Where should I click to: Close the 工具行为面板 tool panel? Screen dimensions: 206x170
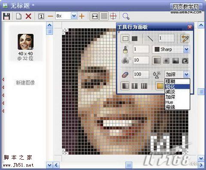190,27
